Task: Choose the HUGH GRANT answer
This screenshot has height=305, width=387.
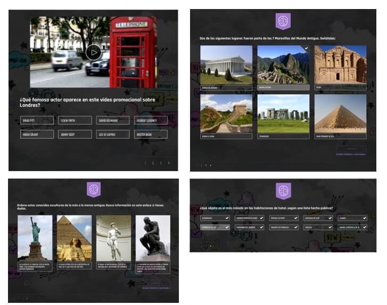Action: [37, 134]
